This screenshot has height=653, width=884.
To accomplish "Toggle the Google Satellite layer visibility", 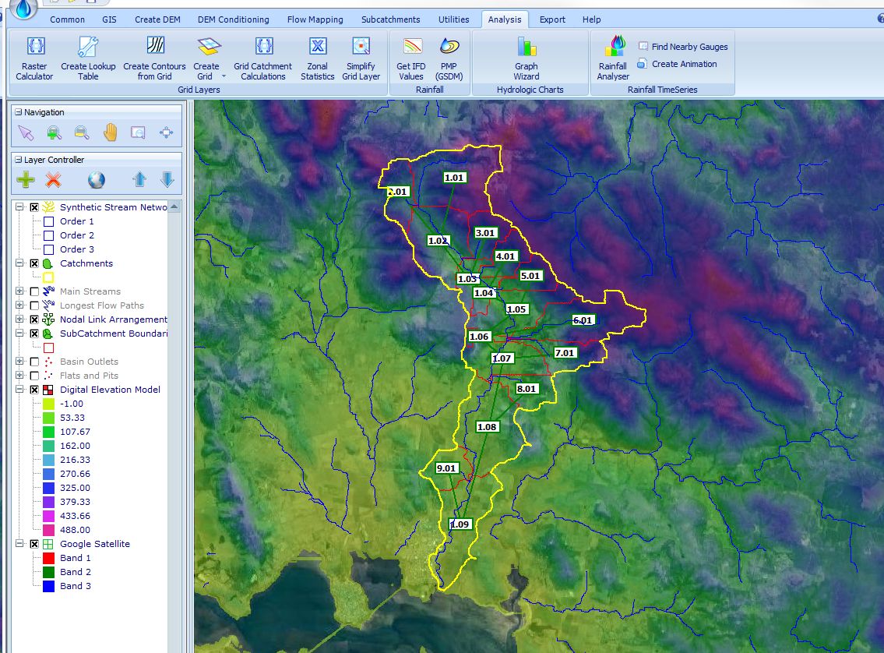I will point(34,544).
